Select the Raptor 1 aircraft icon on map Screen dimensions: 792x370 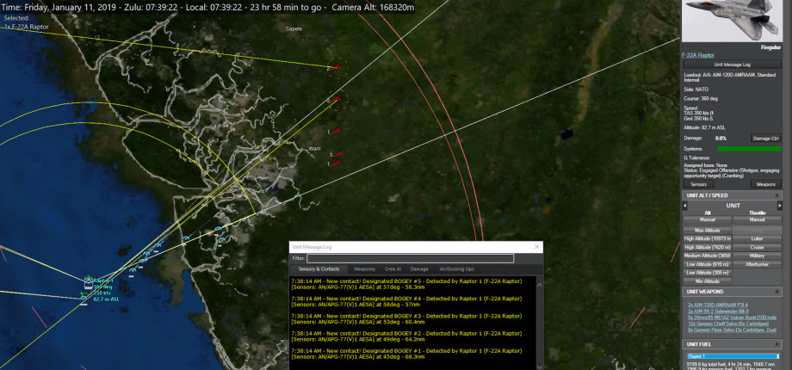[x=89, y=281]
